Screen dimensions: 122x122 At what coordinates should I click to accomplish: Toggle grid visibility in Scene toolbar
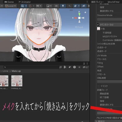22,6
